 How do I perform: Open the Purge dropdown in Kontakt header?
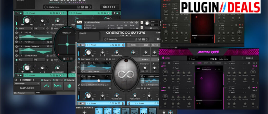[134, 25]
